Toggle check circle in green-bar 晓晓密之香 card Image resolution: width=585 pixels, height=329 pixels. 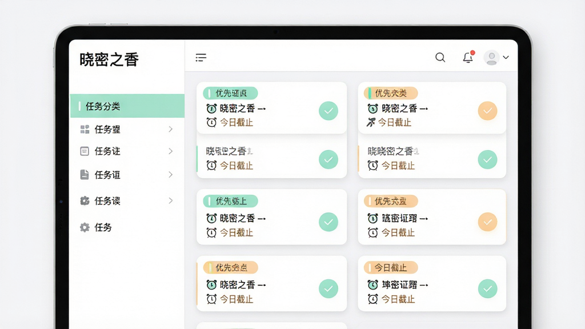click(x=328, y=160)
